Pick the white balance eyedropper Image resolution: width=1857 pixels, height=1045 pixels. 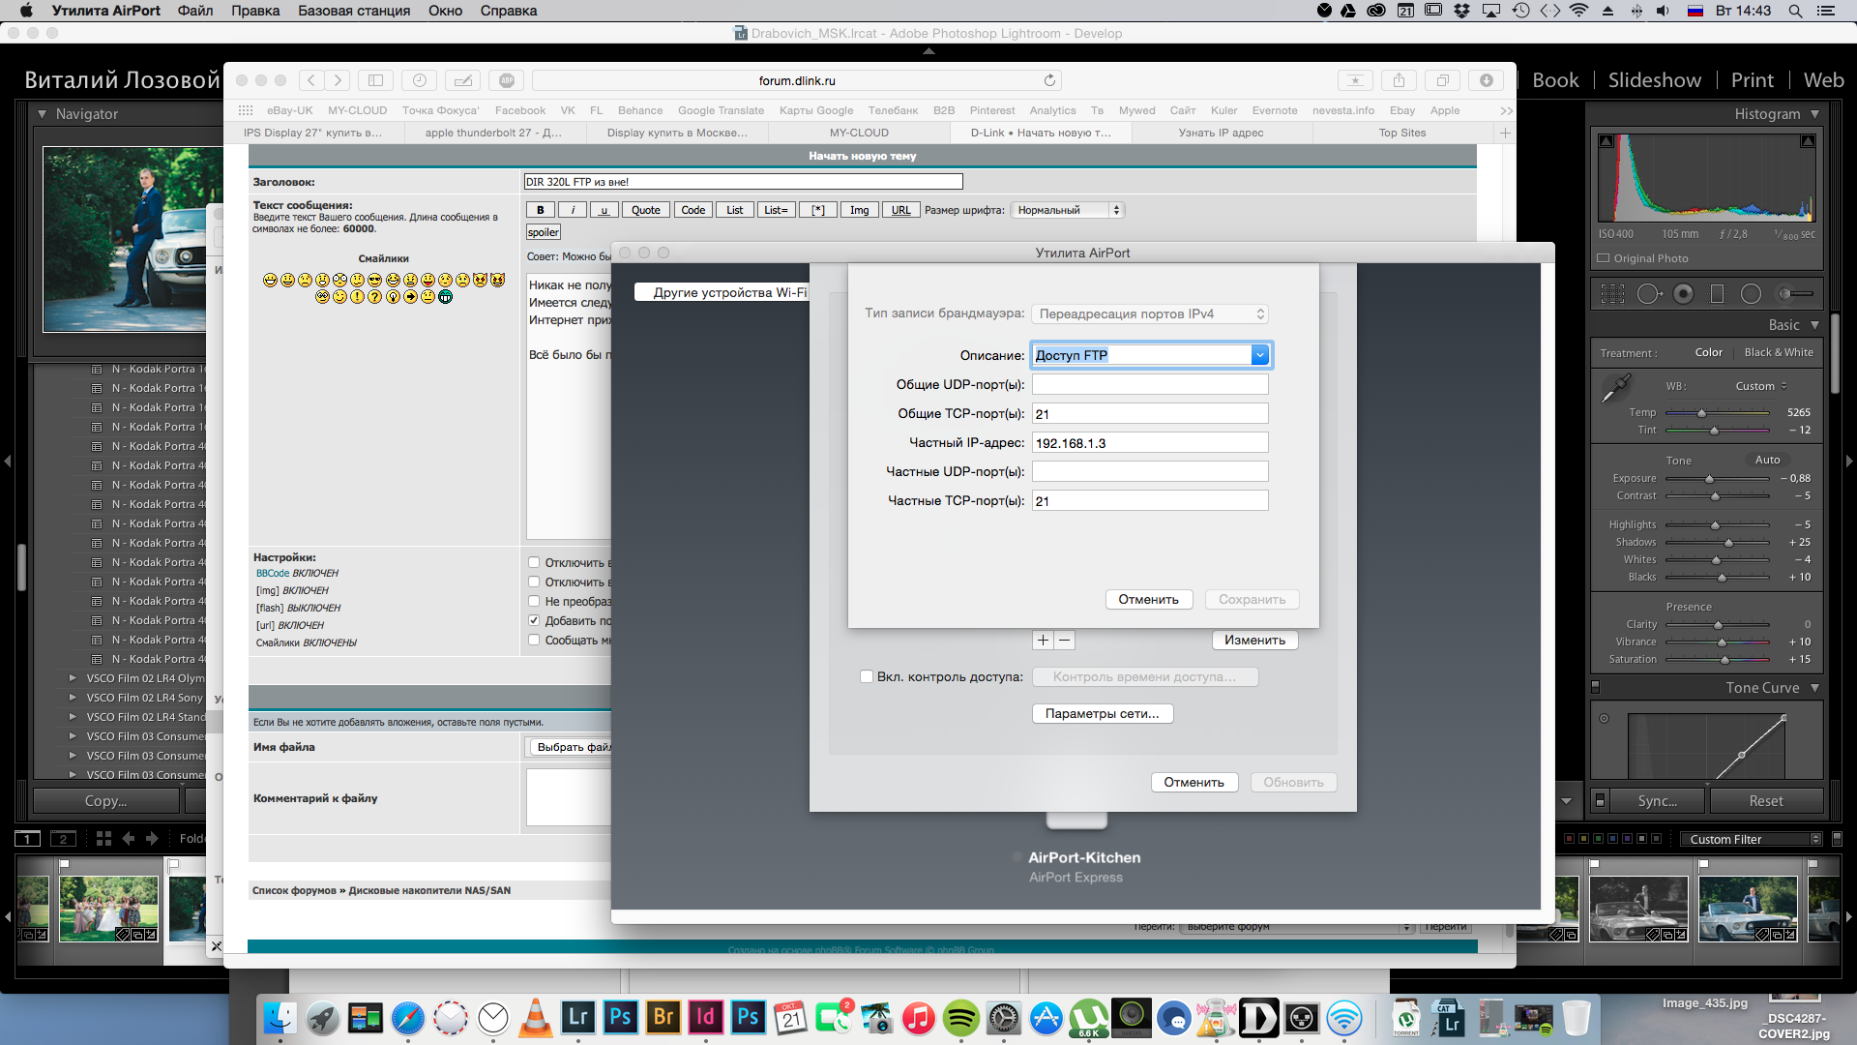coord(1614,389)
